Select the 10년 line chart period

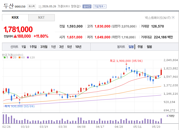[78, 47]
